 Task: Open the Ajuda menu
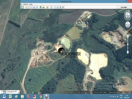[x=31, y=4]
